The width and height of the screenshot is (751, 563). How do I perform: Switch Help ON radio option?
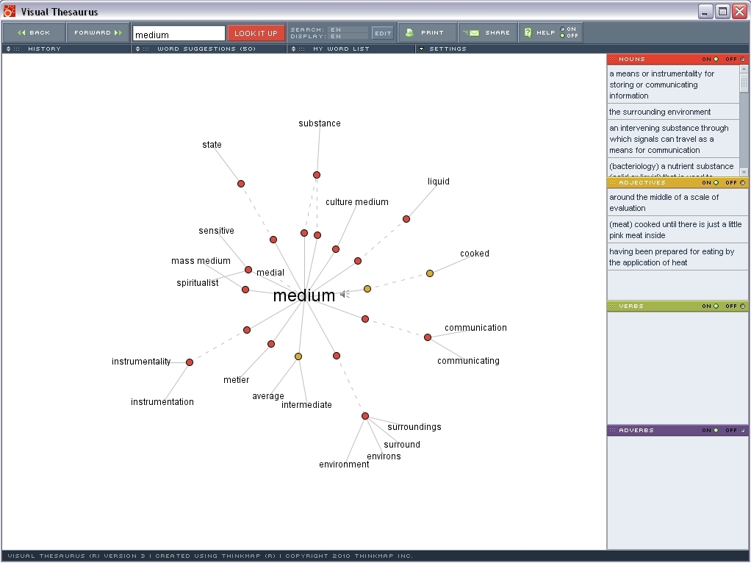click(562, 29)
